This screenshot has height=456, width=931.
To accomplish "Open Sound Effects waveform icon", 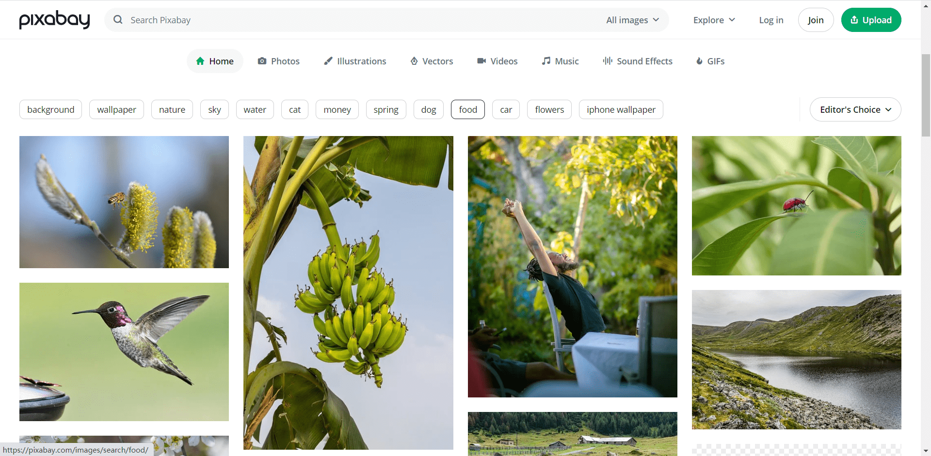I will click(x=608, y=61).
